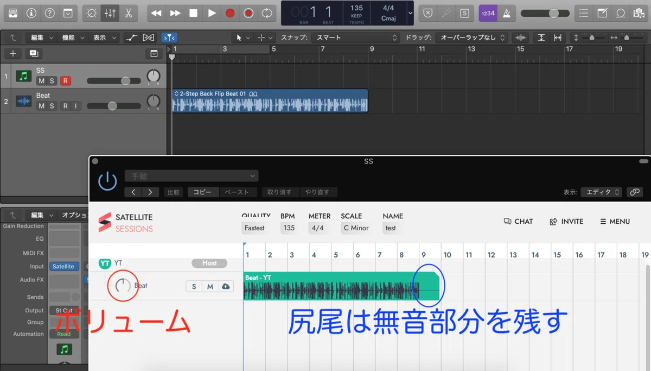Screen dimensions: 651x371
Task: Click the コピー button in plugin header
Action: [203, 192]
